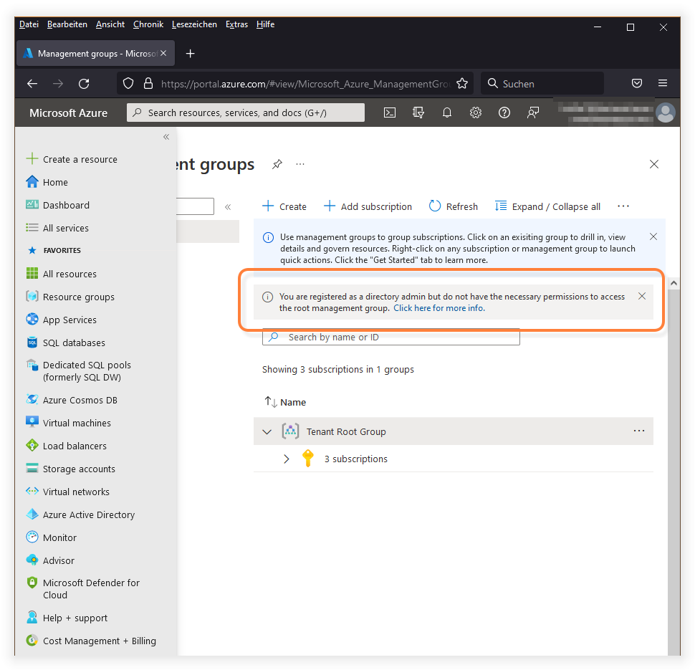This screenshot has height=670, width=695.
Task: Open the Datei browser menu
Action: [x=29, y=24]
